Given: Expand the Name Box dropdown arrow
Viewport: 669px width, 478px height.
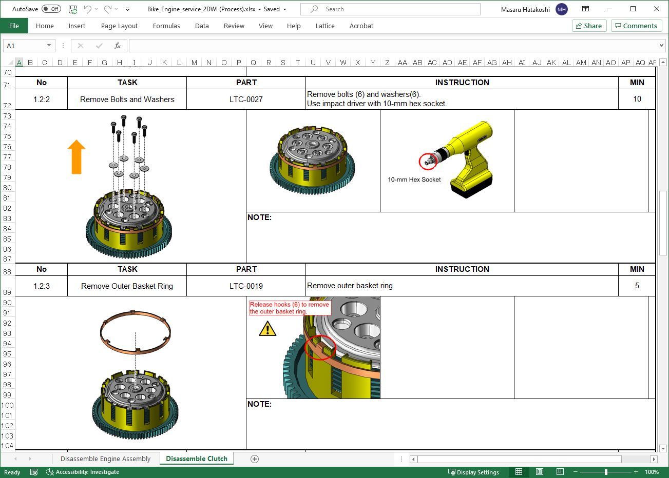Looking at the screenshot, I should 49,46.
